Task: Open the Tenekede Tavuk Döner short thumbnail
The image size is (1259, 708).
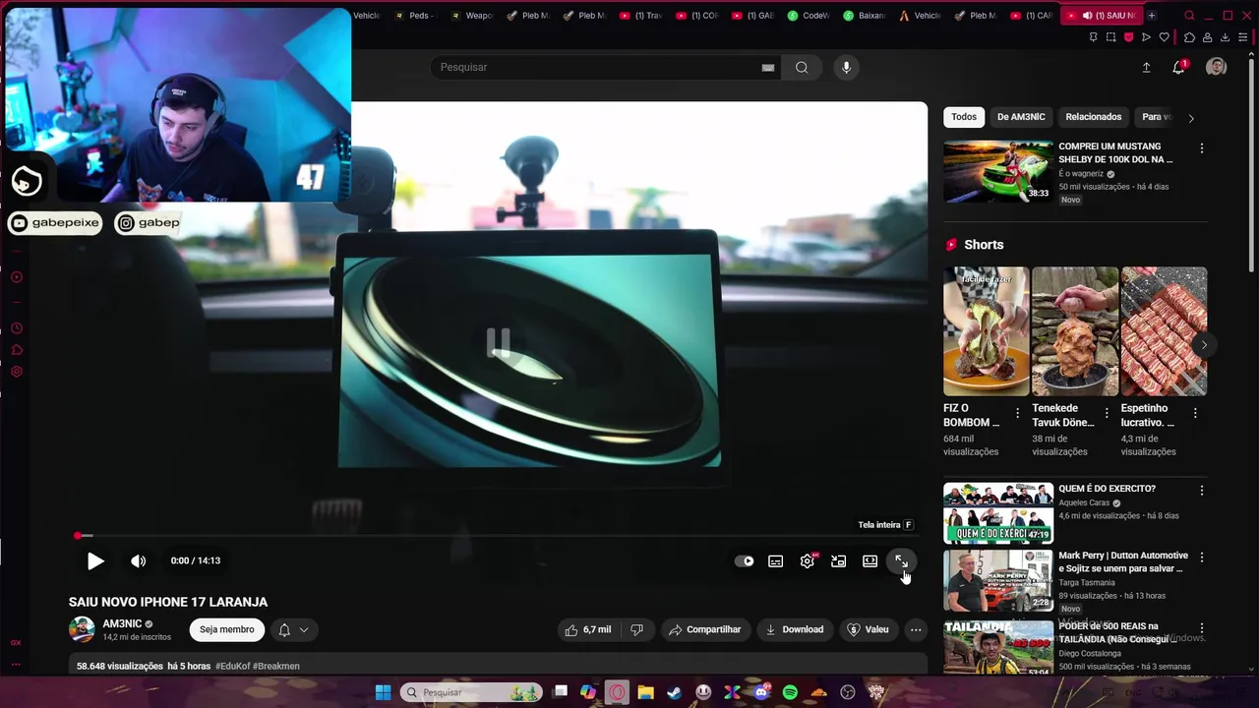Action: pyautogui.click(x=1075, y=331)
